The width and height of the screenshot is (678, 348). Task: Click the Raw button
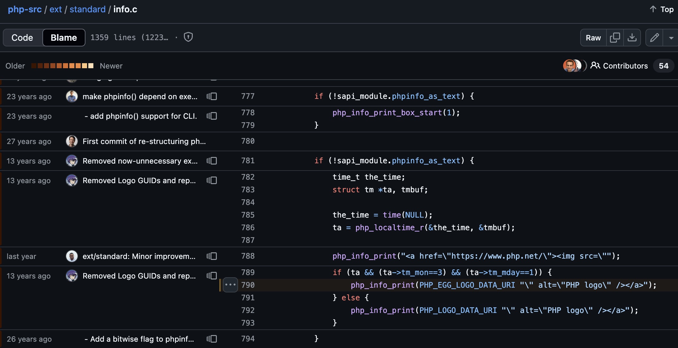pos(593,38)
